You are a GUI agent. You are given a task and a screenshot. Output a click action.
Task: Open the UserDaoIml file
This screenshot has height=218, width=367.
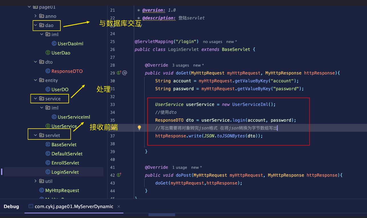[70, 44]
